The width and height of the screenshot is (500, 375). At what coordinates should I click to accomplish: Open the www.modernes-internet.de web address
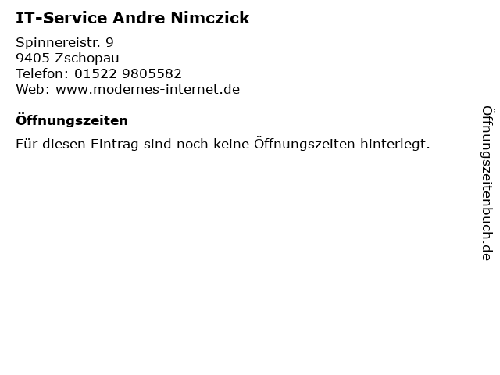click(x=148, y=89)
